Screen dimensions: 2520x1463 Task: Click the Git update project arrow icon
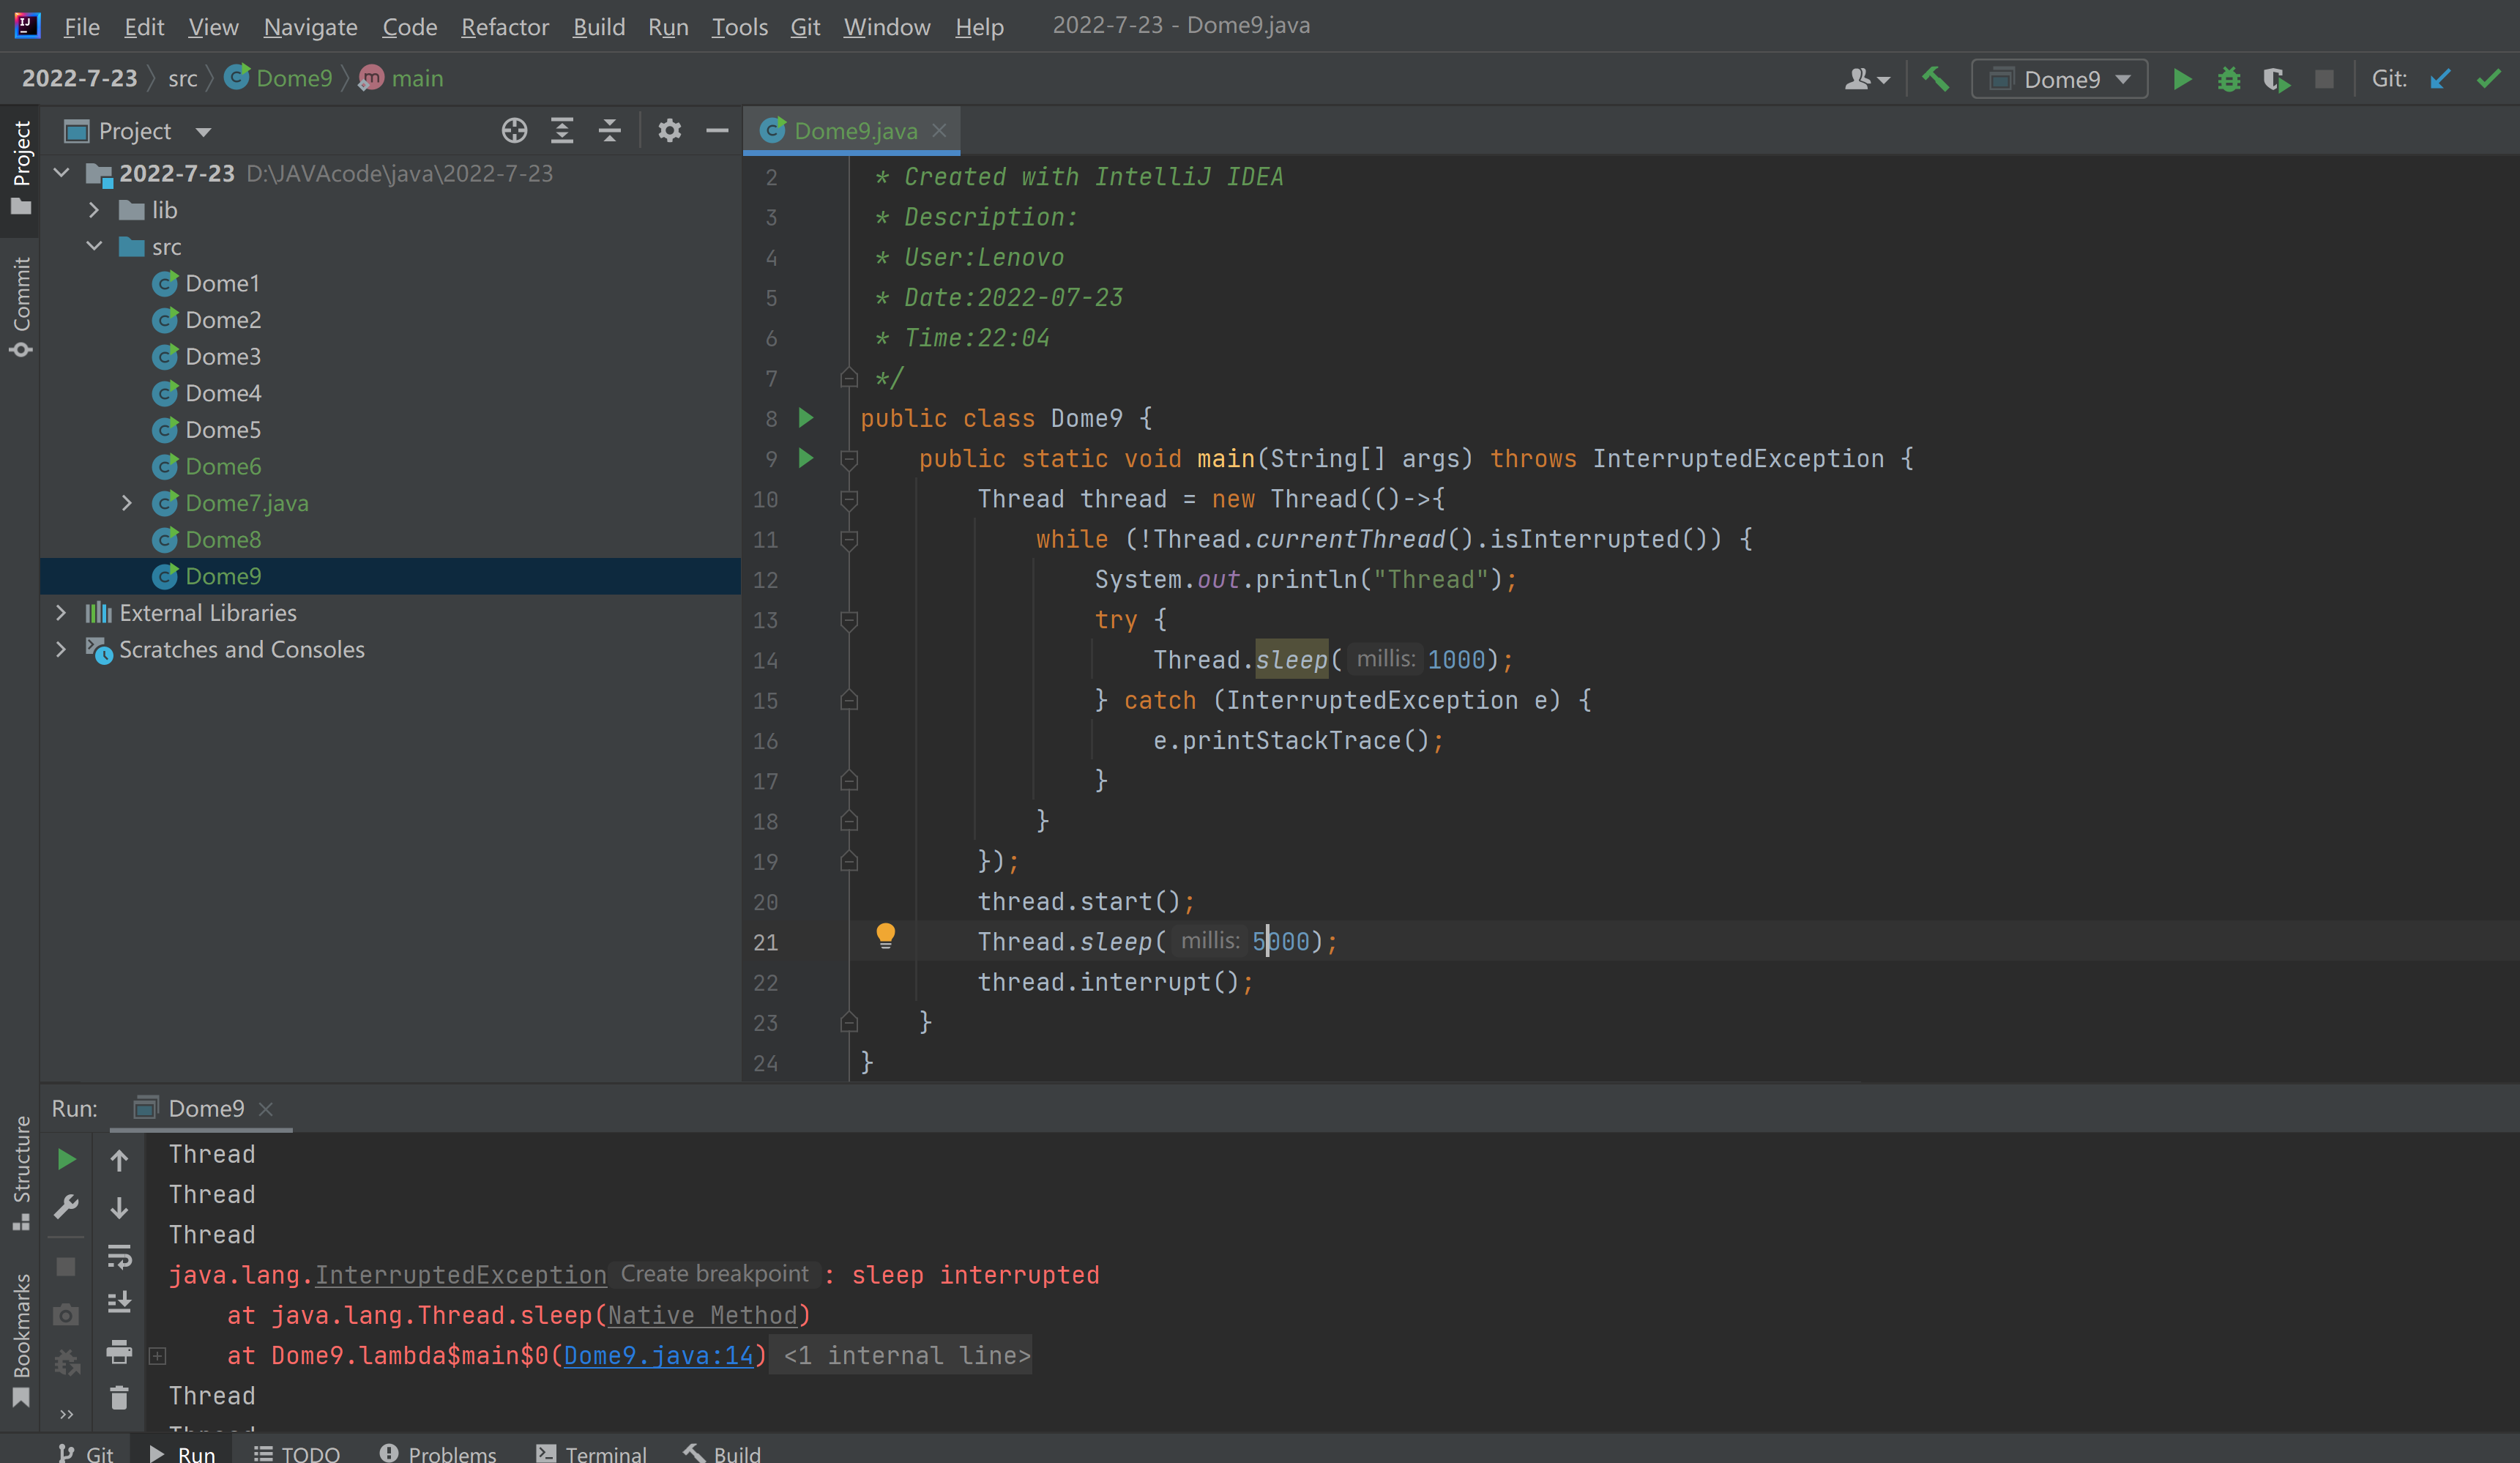click(2440, 79)
